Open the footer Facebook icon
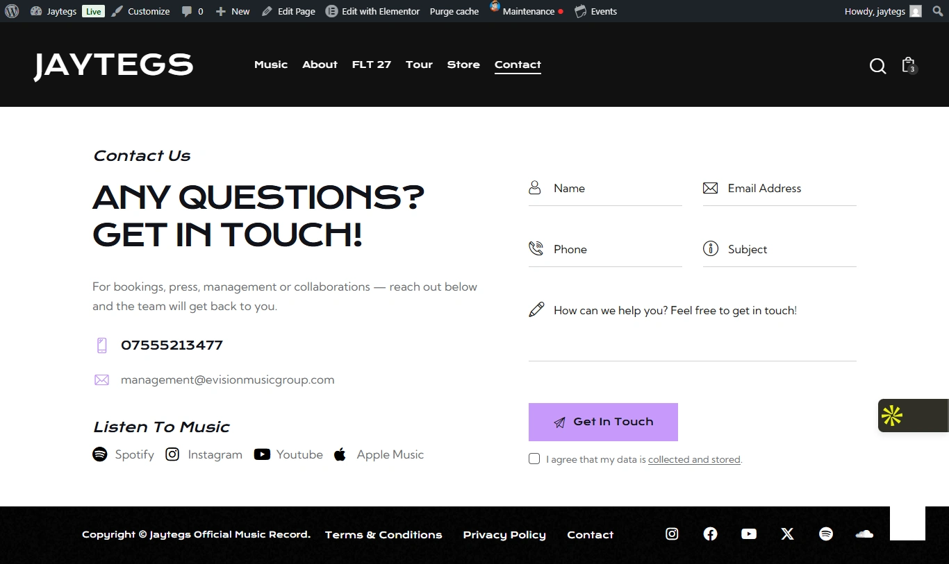 coord(710,533)
